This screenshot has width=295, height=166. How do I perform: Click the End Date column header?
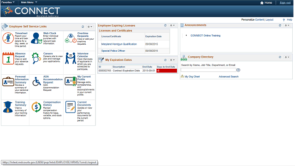147,67
